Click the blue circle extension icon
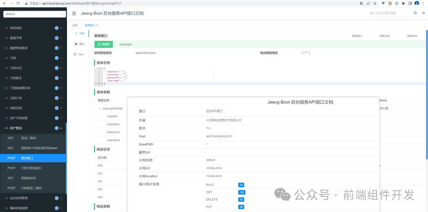 (x=397, y=3)
